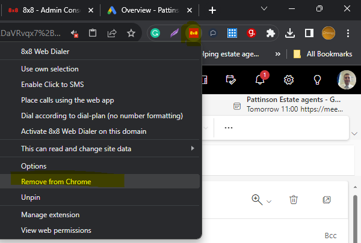Show hidden bookmarks via double chevron
361x243 pixels.
tap(278, 54)
